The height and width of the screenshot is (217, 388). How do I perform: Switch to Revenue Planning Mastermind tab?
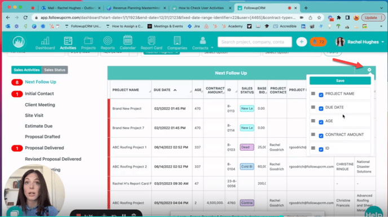pyautogui.click(x=136, y=8)
